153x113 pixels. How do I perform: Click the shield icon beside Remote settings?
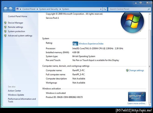[x=5, y=27]
